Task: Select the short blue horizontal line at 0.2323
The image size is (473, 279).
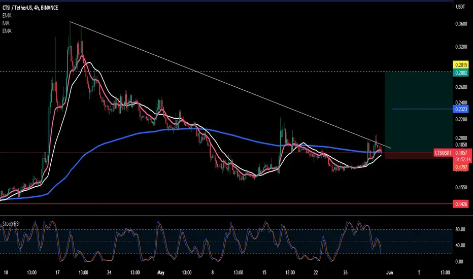Action: 422,109
